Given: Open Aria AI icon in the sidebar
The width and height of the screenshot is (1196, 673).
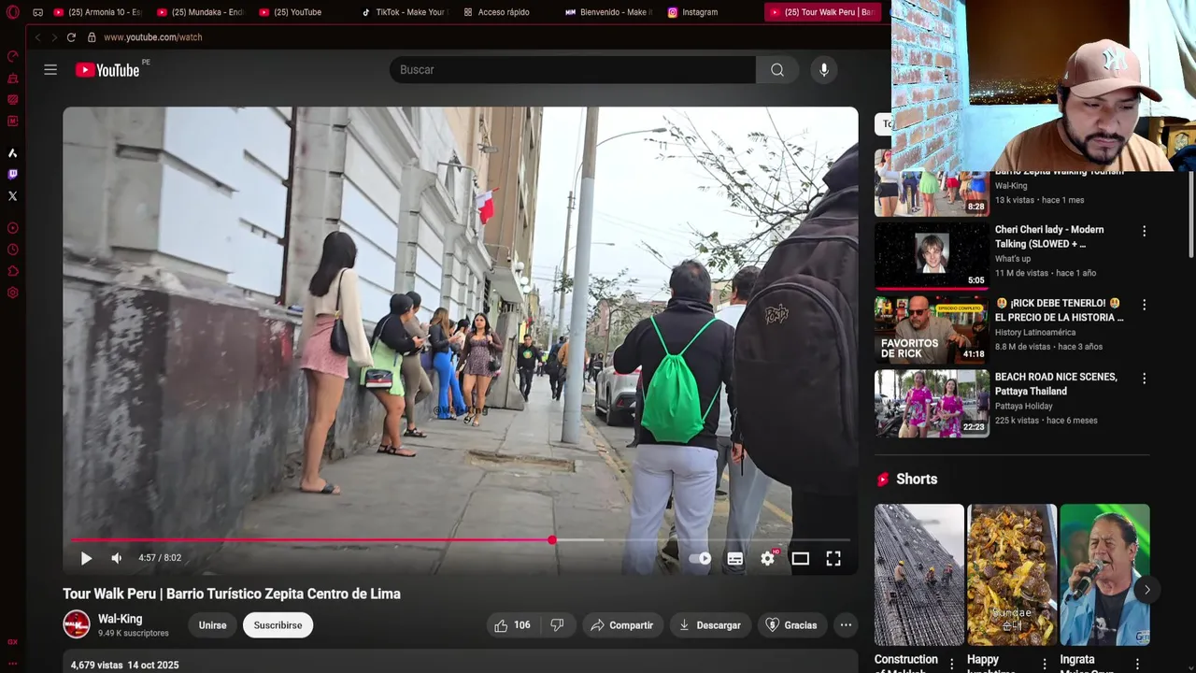Looking at the screenshot, I should tap(12, 153).
